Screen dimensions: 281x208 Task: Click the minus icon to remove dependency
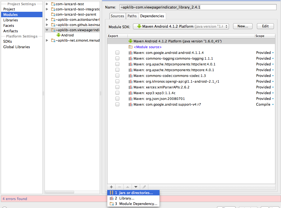(x=119, y=187)
